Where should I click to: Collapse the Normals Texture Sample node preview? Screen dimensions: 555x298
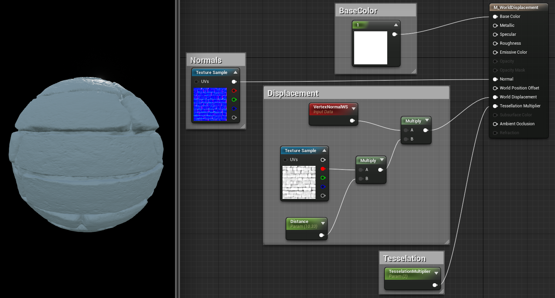tap(236, 72)
